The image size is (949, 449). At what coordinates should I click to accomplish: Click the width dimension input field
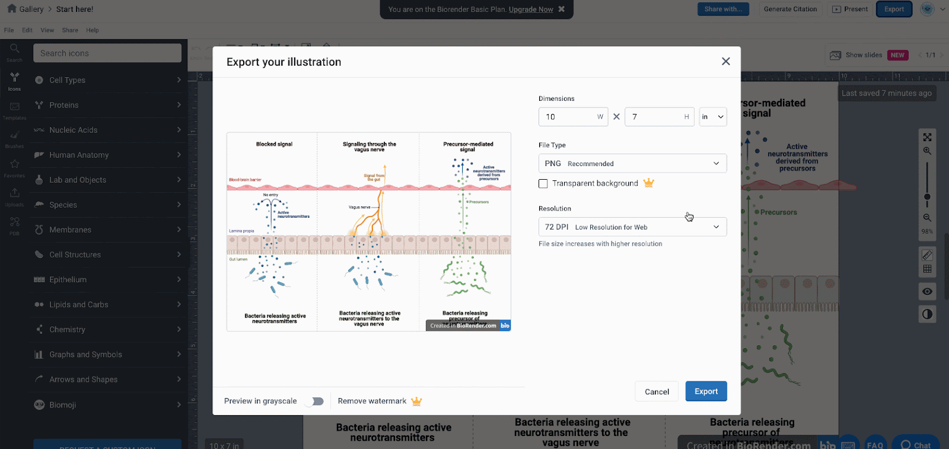pyautogui.click(x=568, y=117)
